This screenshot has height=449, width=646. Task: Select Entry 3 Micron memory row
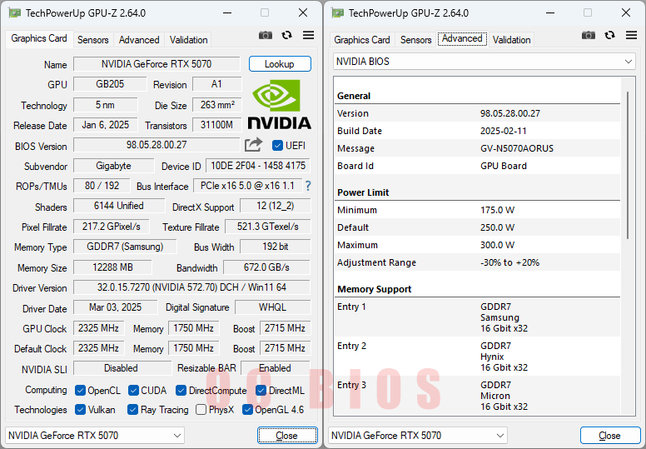477,396
